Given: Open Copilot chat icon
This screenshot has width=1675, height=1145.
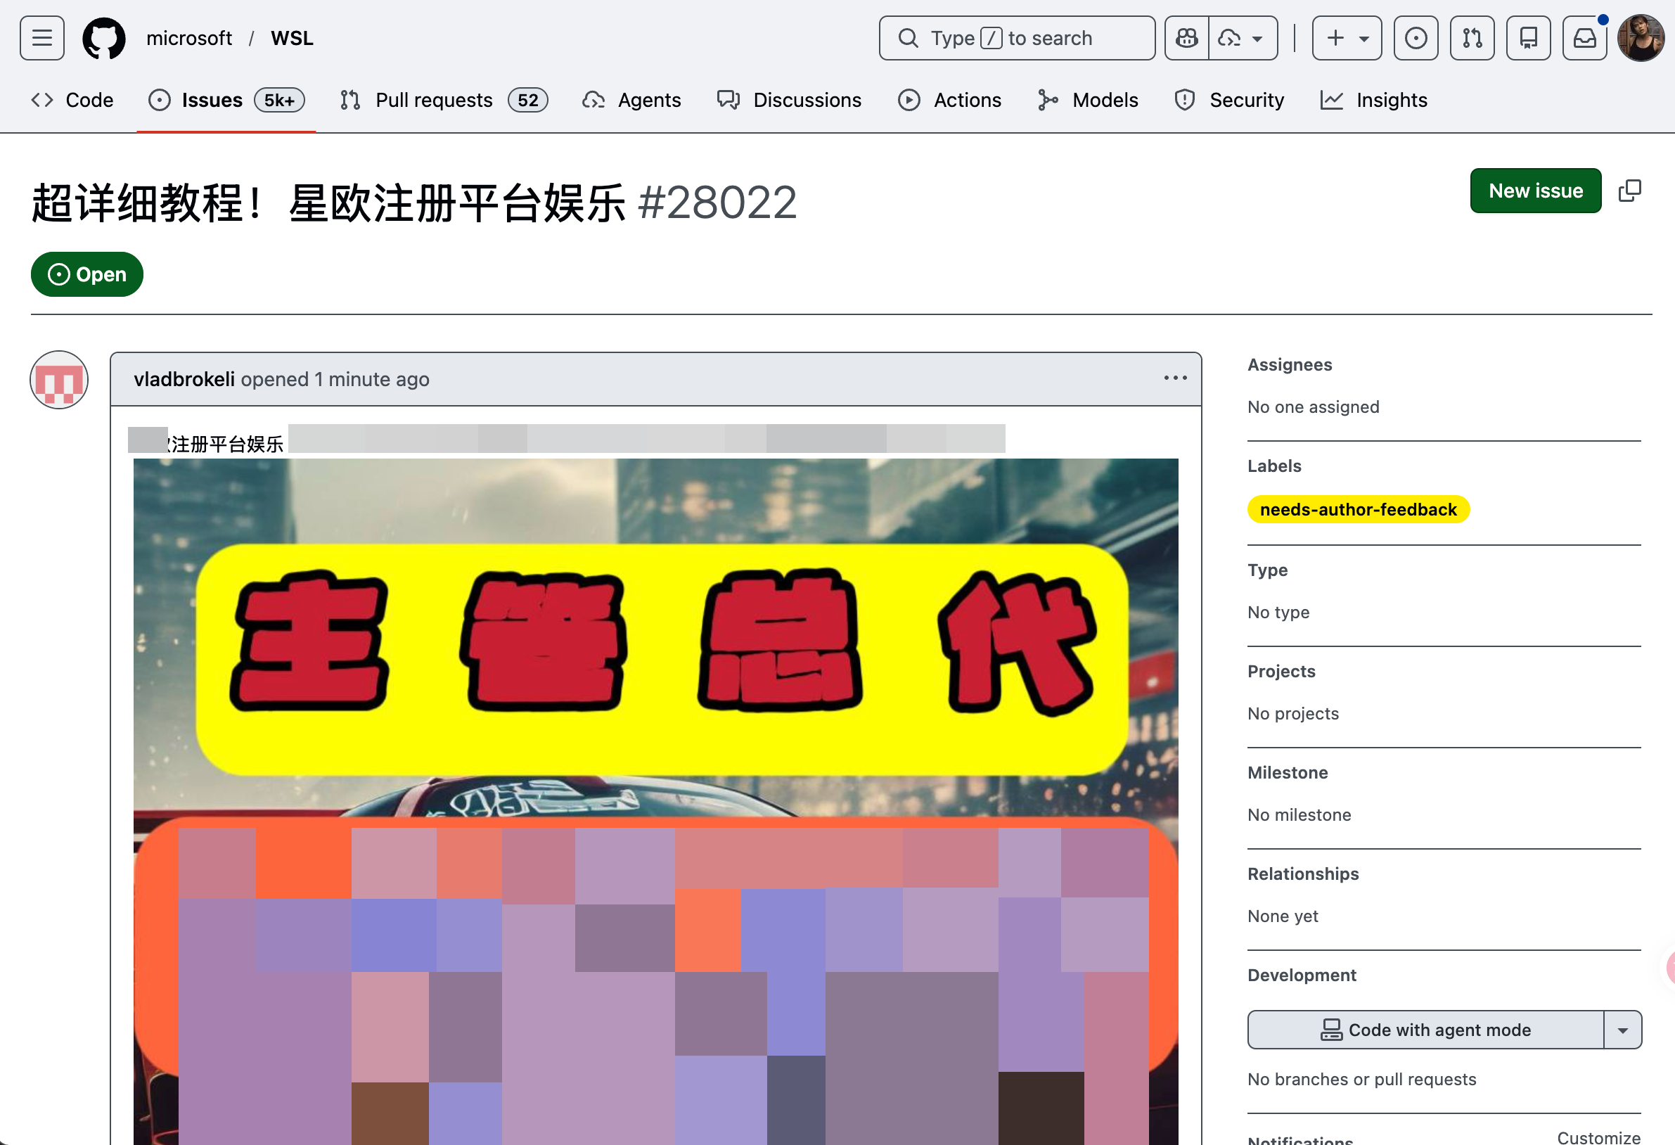Looking at the screenshot, I should pos(1186,38).
